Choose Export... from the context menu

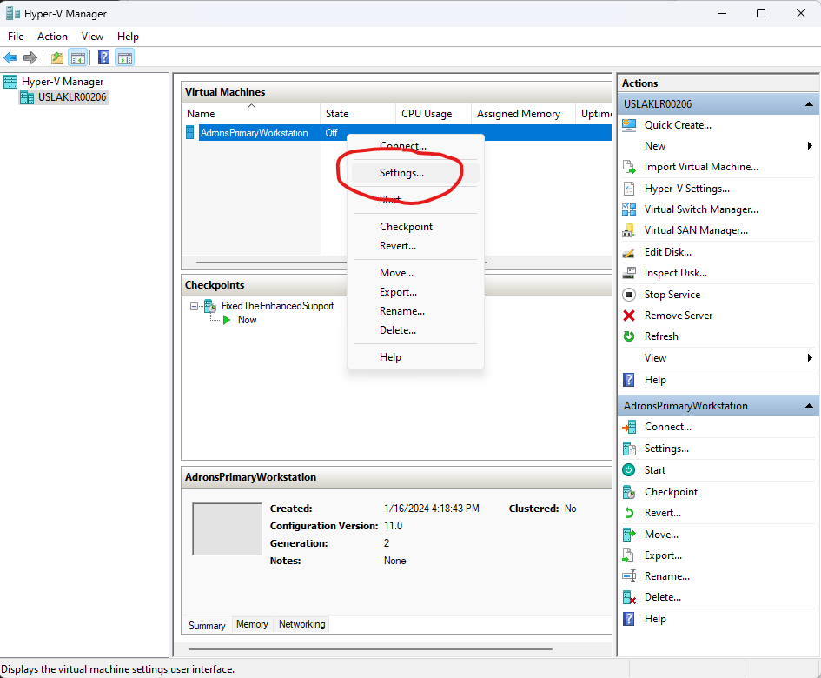click(415, 292)
